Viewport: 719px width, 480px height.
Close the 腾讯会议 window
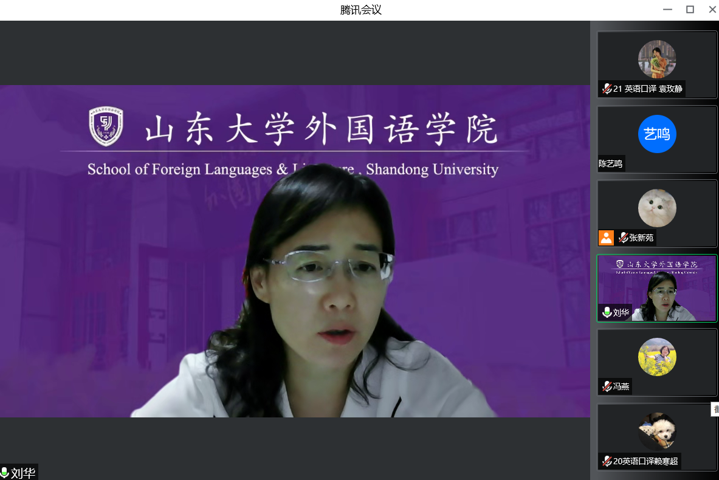[x=712, y=10]
